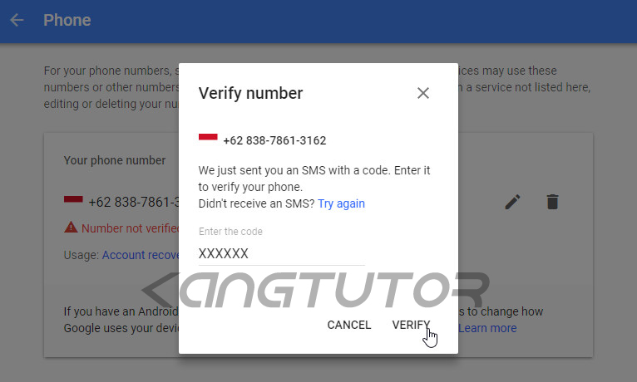
Task: Click the CANCEL button
Action: click(349, 325)
